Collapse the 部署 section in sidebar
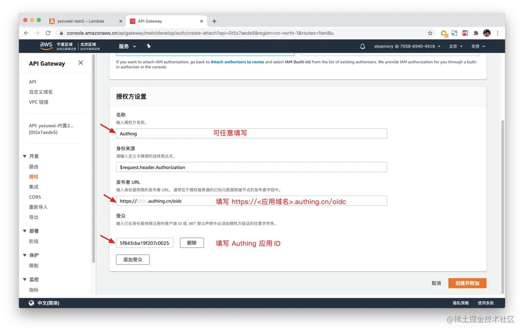 pyautogui.click(x=25, y=231)
